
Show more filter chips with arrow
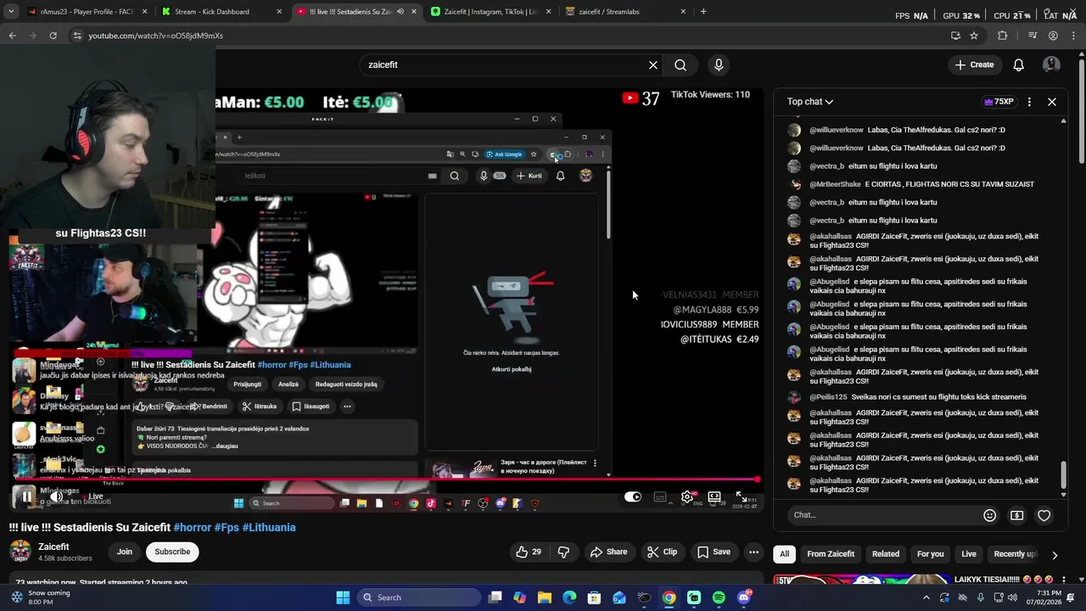pyautogui.click(x=1055, y=555)
